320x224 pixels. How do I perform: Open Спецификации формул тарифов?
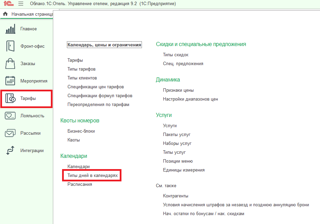click(100, 96)
